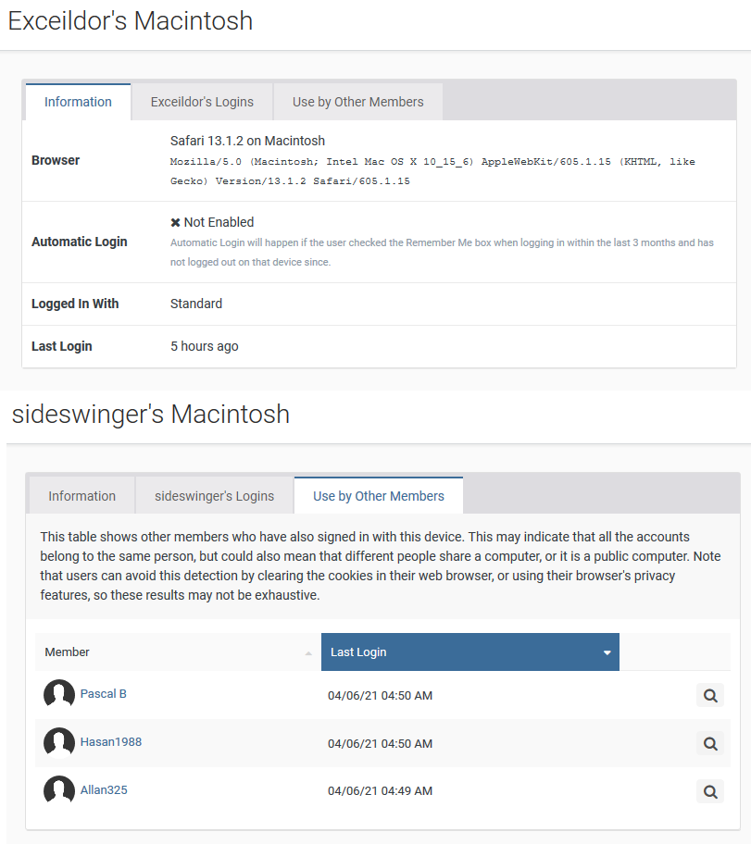The width and height of the screenshot is (751, 844).
Task: Open Information tab in Exceildor's Macintosh panel
Action: [x=78, y=102]
